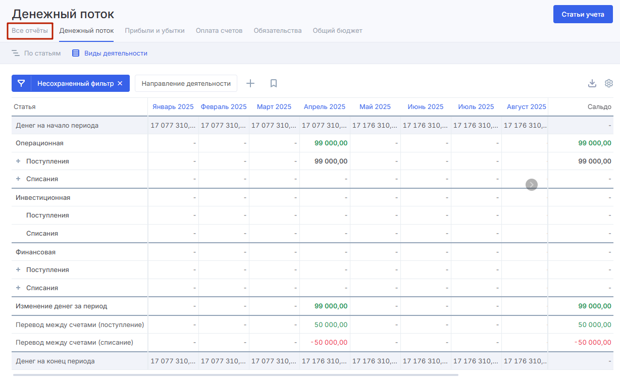Expand Поступления under Операционная
The width and height of the screenshot is (620, 379).
coord(18,161)
